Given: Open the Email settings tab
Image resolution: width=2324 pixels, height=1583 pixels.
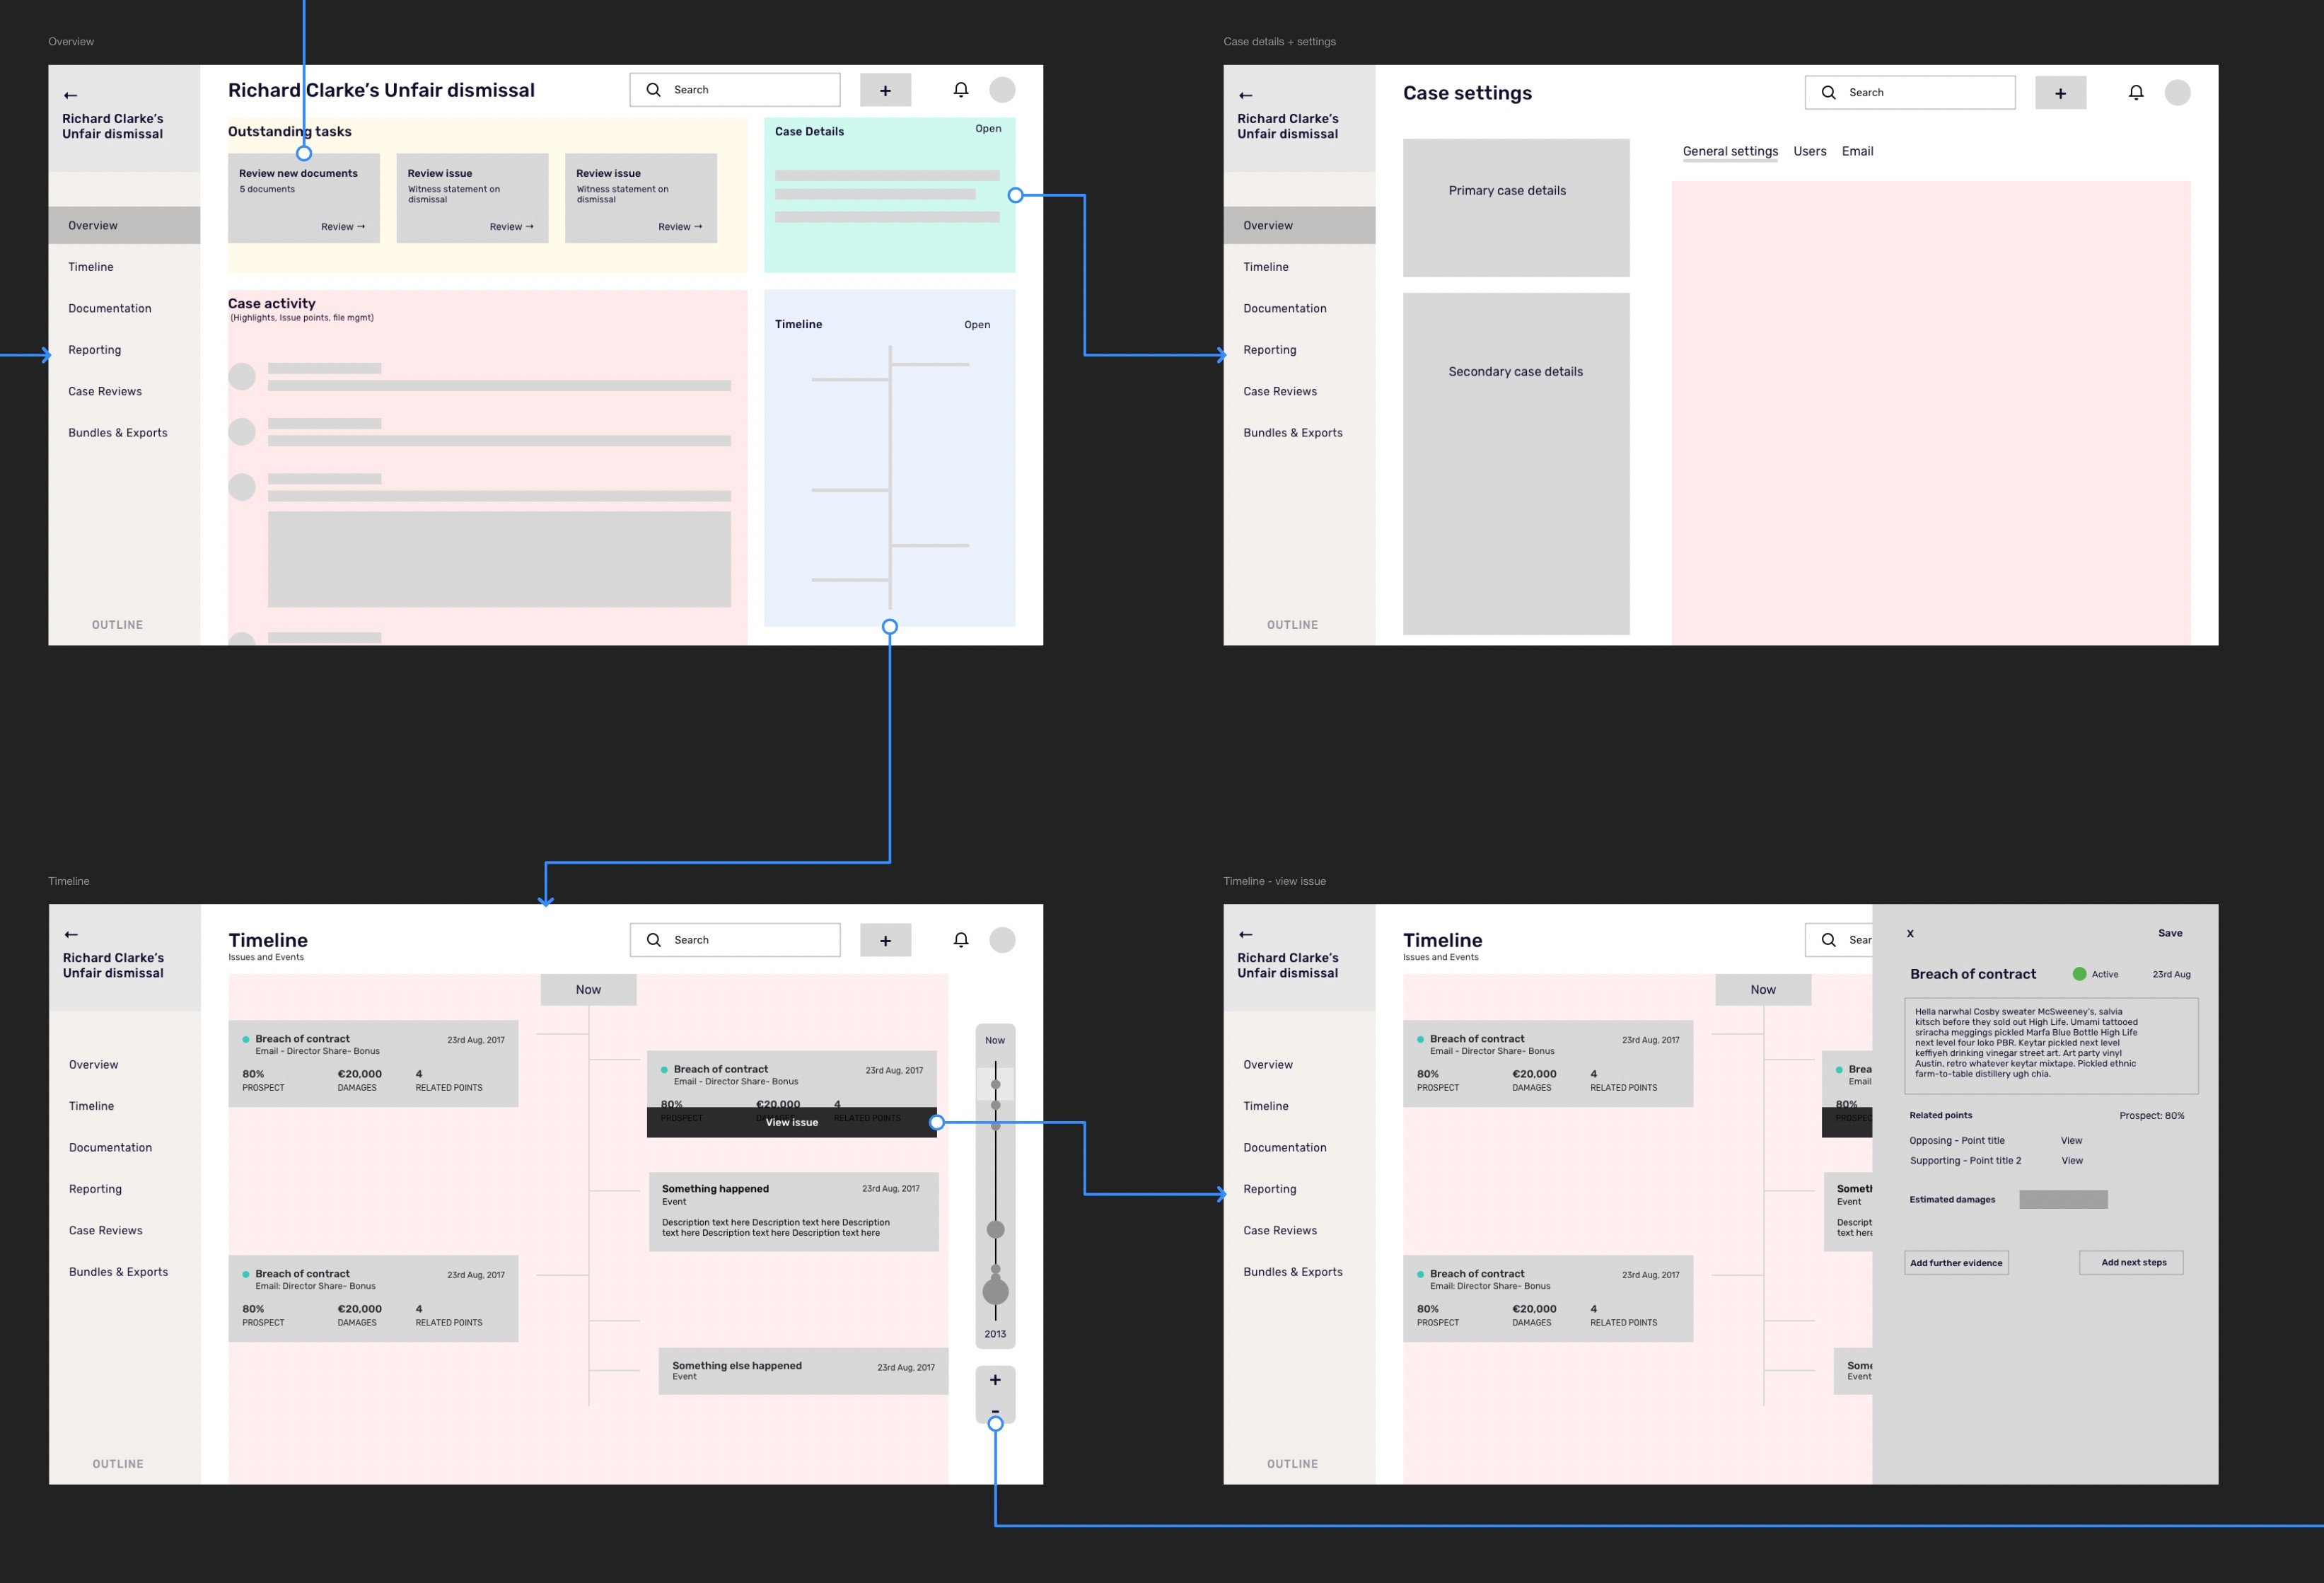Looking at the screenshot, I should 1857,151.
